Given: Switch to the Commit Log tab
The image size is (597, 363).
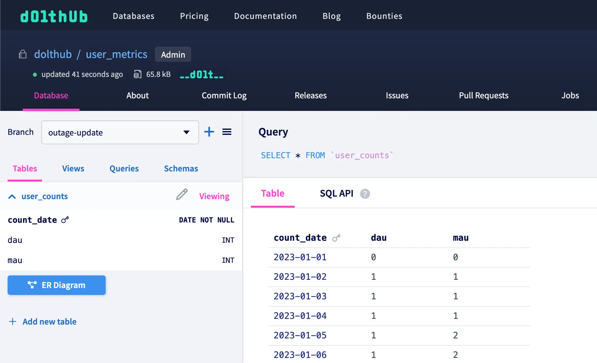Looking at the screenshot, I should [224, 95].
